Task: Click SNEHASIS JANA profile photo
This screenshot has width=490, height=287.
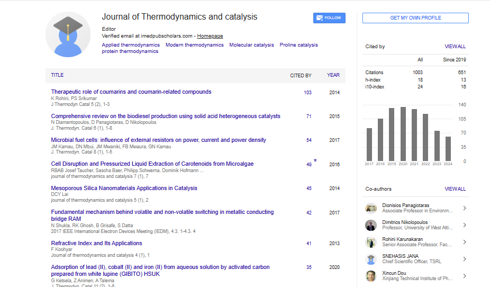Action: [371, 259]
